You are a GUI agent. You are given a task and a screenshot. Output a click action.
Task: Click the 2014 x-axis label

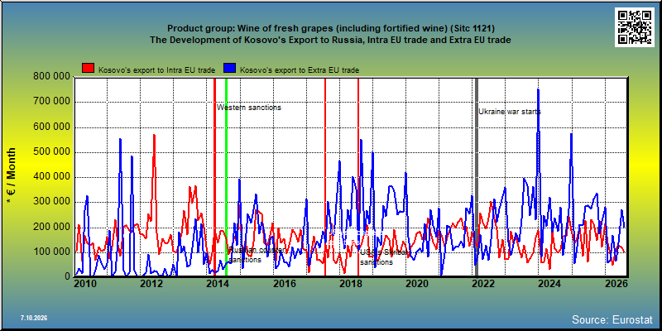[x=217, y=284]
